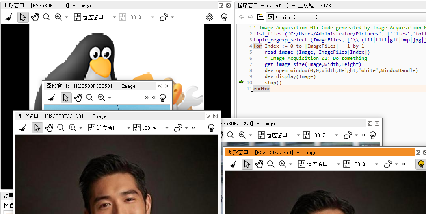Click the zoom-in plus icon in FCC350 window
This screenshot has width=426, height=214.
tap(102, 98)
